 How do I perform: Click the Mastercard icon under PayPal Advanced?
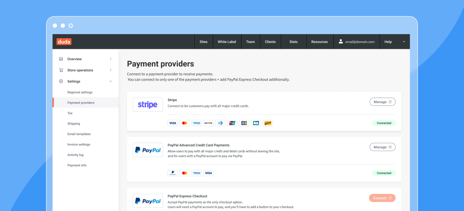185,173
